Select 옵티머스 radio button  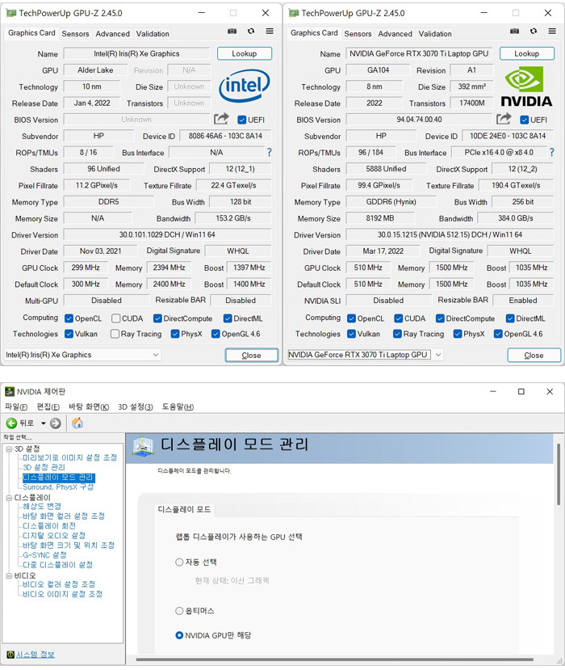point(179,611)
